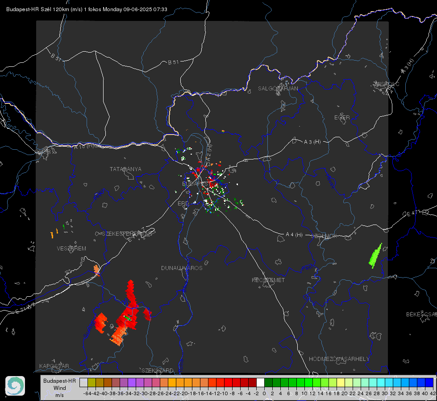The height and width of the screenshot is (401, 437).
Task: Select the SALGOTARJAN label on the map
Action: [278, 89]
